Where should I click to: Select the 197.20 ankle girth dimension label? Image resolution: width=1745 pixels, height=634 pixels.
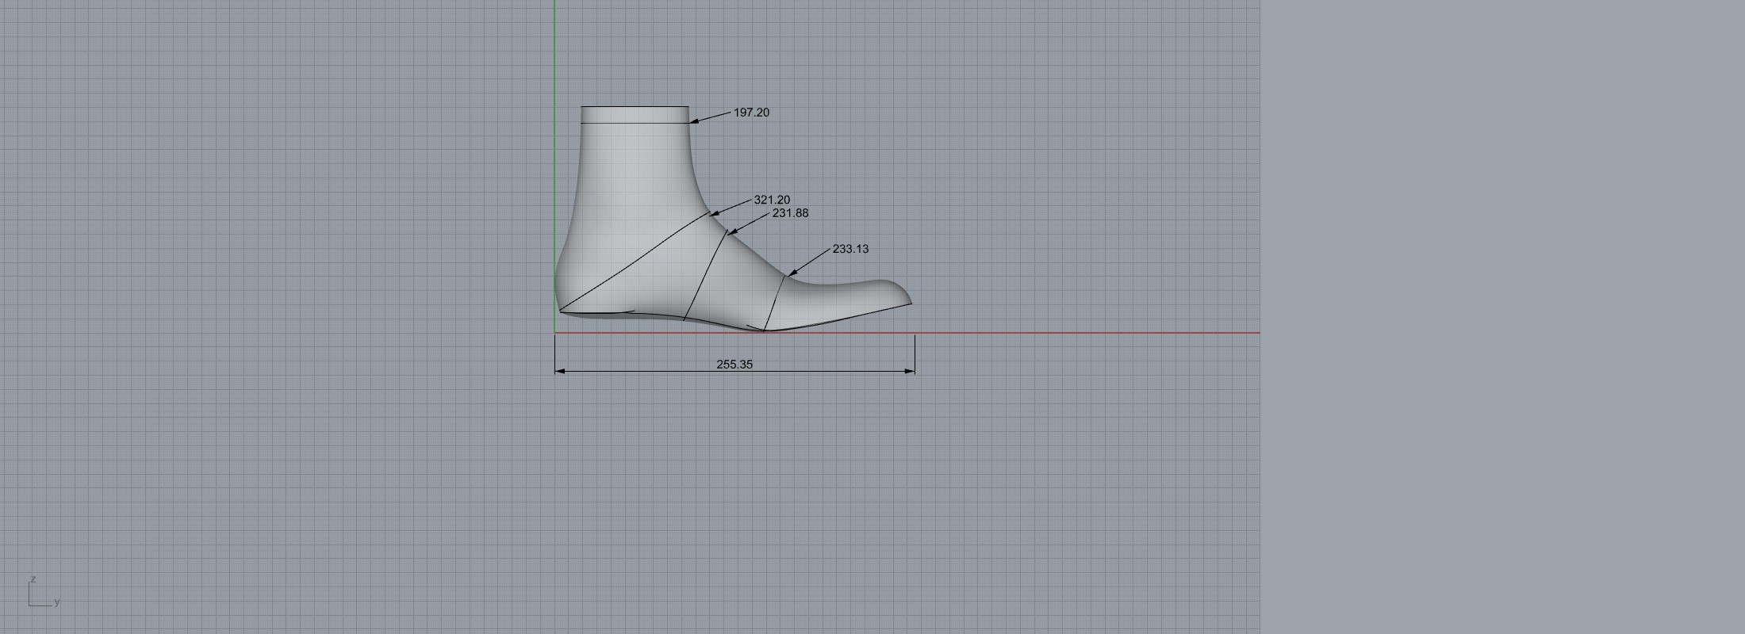point(751,113)
